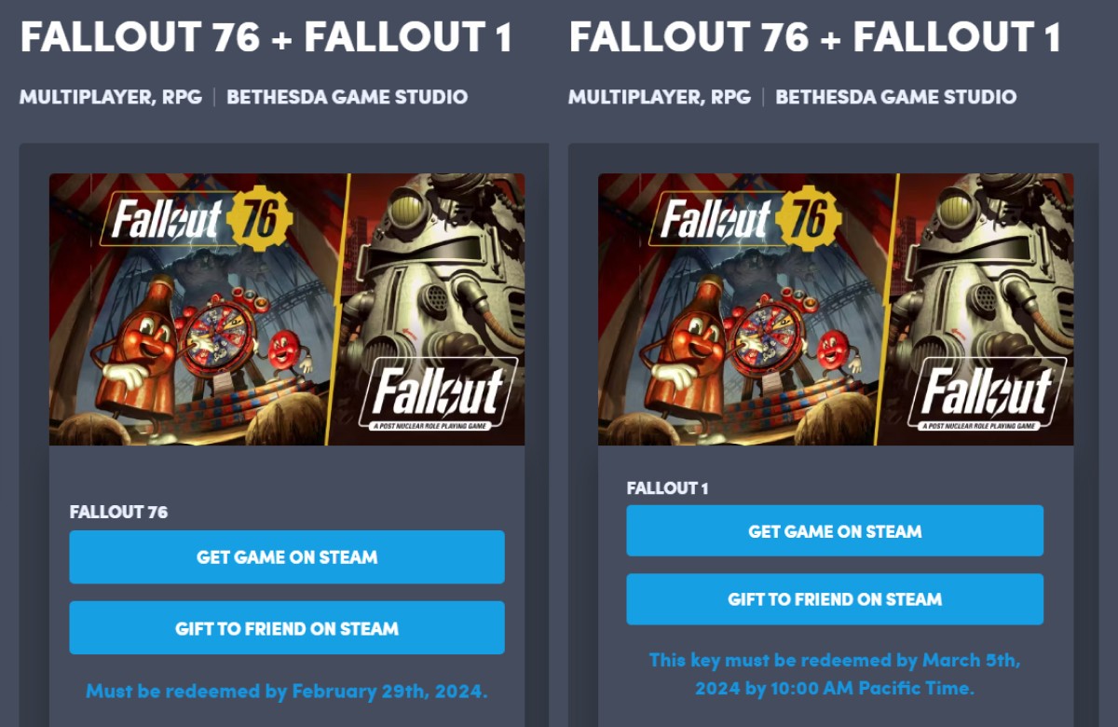
Task: Click Get Game on Steam under Fallout 1
Action: tap(835, 531)
